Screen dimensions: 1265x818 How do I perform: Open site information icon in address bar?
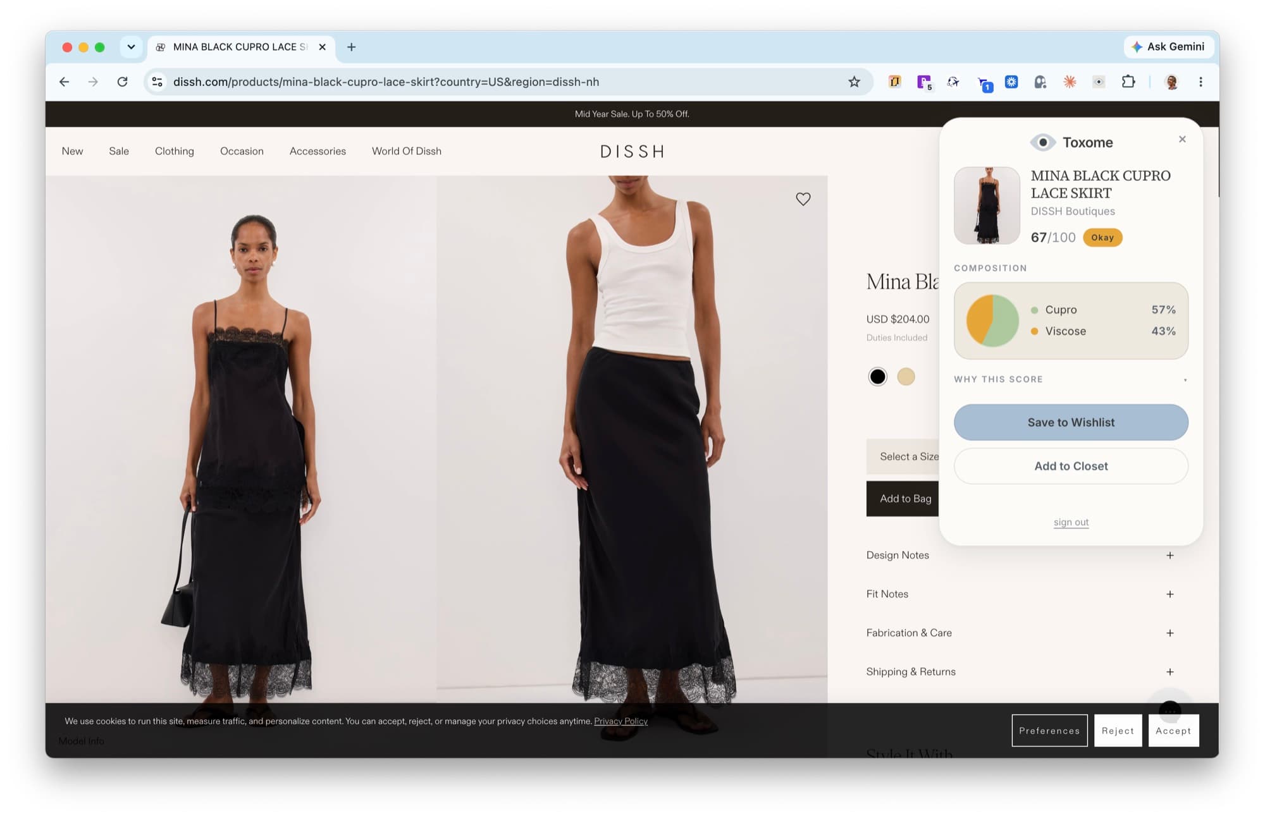click(157, 82)
